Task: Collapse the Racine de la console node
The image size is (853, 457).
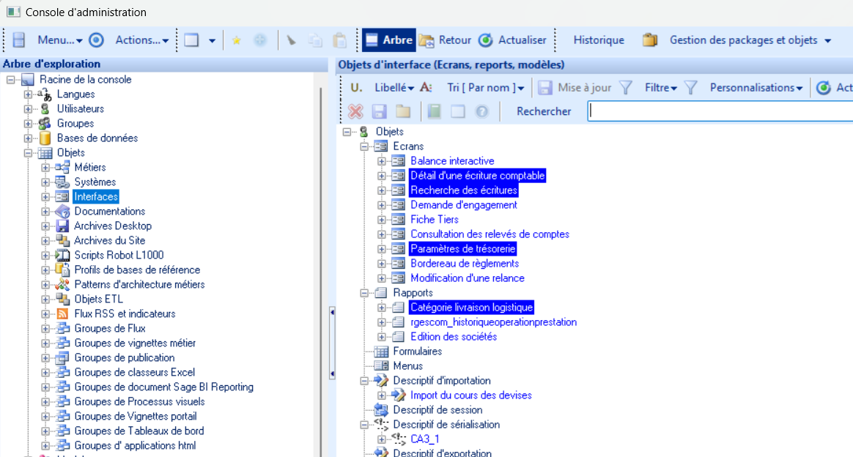Action: [x=10, y=79]
